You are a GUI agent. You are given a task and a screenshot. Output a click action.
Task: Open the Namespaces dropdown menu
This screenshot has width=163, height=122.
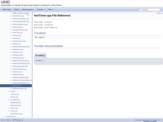point(28,9)
